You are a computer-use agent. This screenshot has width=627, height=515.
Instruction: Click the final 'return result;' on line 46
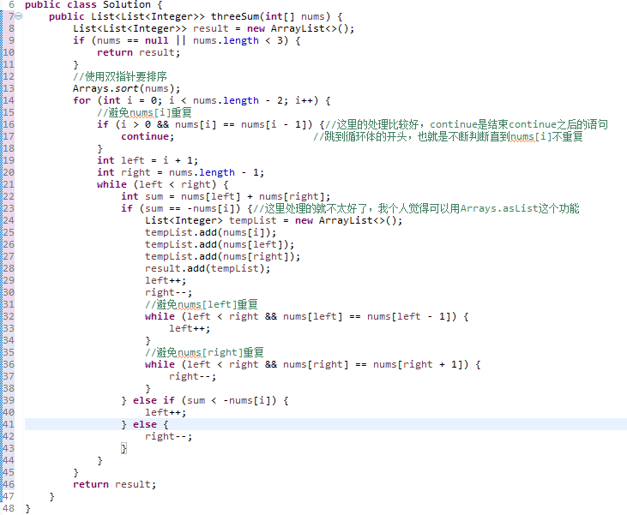pos(114,484)
